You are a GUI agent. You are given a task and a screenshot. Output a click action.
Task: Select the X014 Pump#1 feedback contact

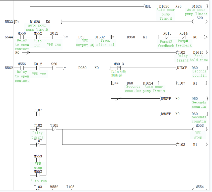pos(183,37)
